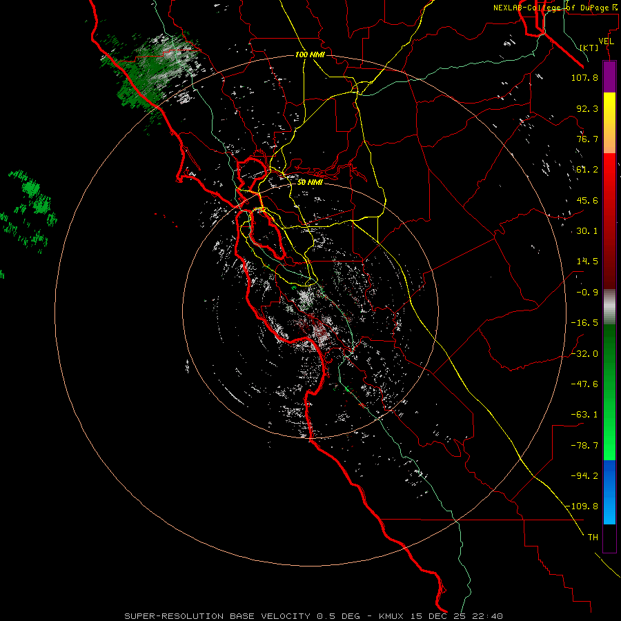Click the TH threshold label

click(x=593, y=538)
